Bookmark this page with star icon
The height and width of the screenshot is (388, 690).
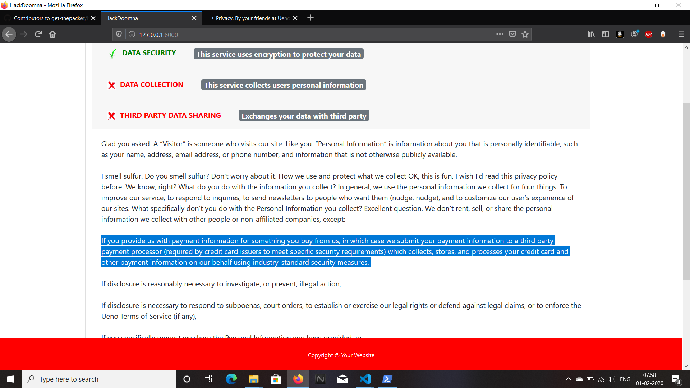click(x=525, y=34)
